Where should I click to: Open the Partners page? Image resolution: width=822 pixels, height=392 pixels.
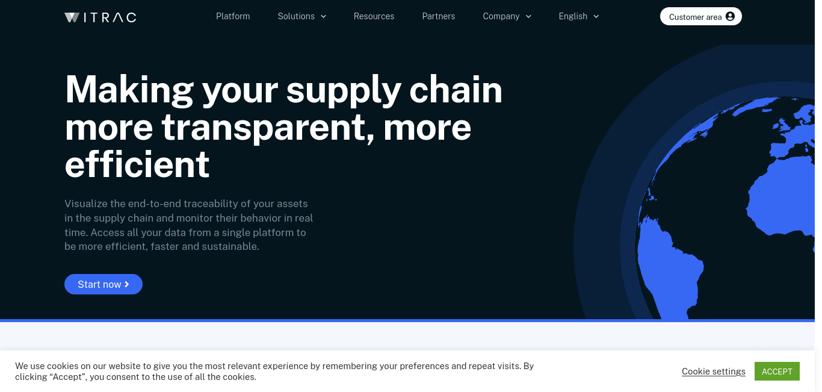coord(439,16)
